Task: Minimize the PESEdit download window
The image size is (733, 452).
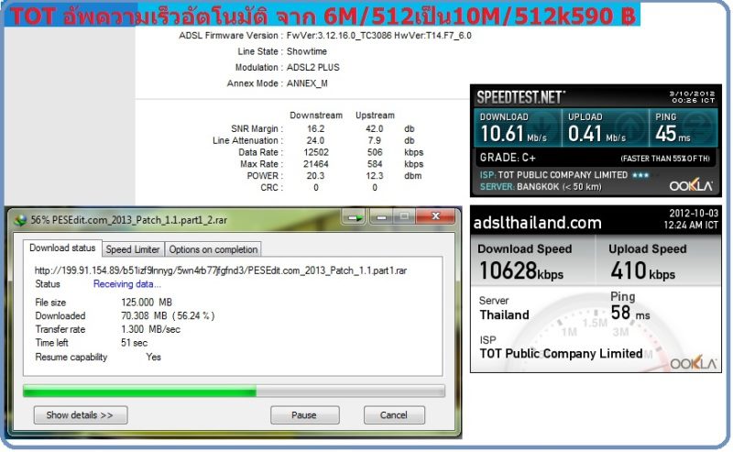Action: coord(381,217)
